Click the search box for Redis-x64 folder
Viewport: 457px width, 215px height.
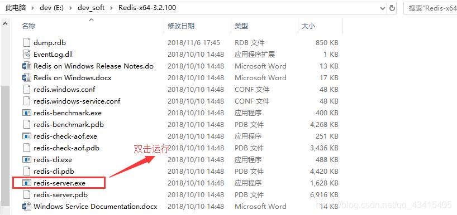430,8
